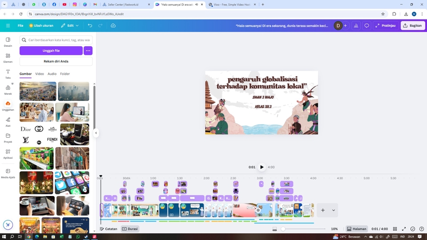The width and height of the screenshot is (427, 240).
Task: Select the social media apps thumbnail
Action: pos(72,183)
